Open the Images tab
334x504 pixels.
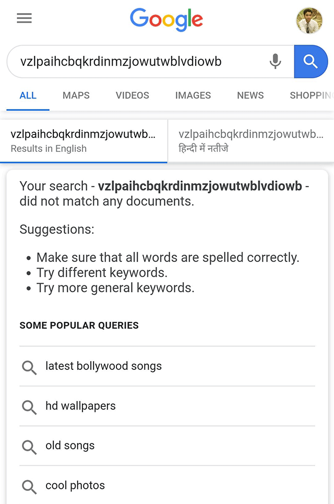pyautogui.click(x=193, y=95)
